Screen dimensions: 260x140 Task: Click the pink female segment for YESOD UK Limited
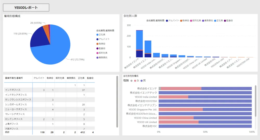(x=179, y=122)
